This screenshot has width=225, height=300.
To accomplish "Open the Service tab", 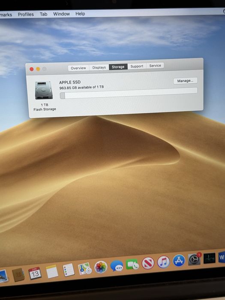I will click(155, 66).
